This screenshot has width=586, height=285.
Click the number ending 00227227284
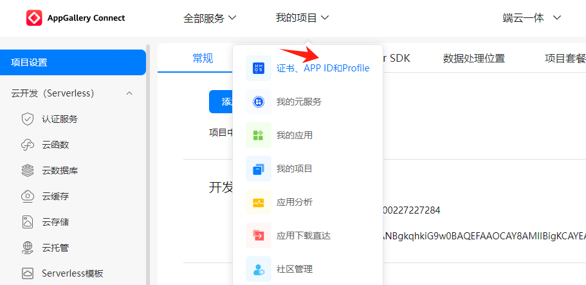pyautogui.click(x=412, y=210)
